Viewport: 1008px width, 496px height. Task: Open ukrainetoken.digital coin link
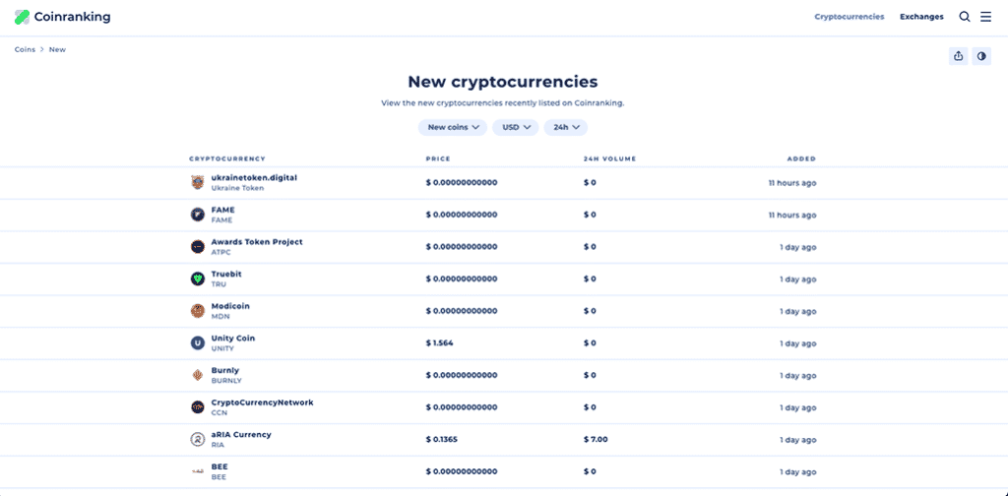point(254,178)
